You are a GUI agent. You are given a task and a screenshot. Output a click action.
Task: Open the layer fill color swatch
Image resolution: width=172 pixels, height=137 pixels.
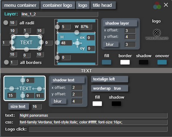tap(107, 62)
